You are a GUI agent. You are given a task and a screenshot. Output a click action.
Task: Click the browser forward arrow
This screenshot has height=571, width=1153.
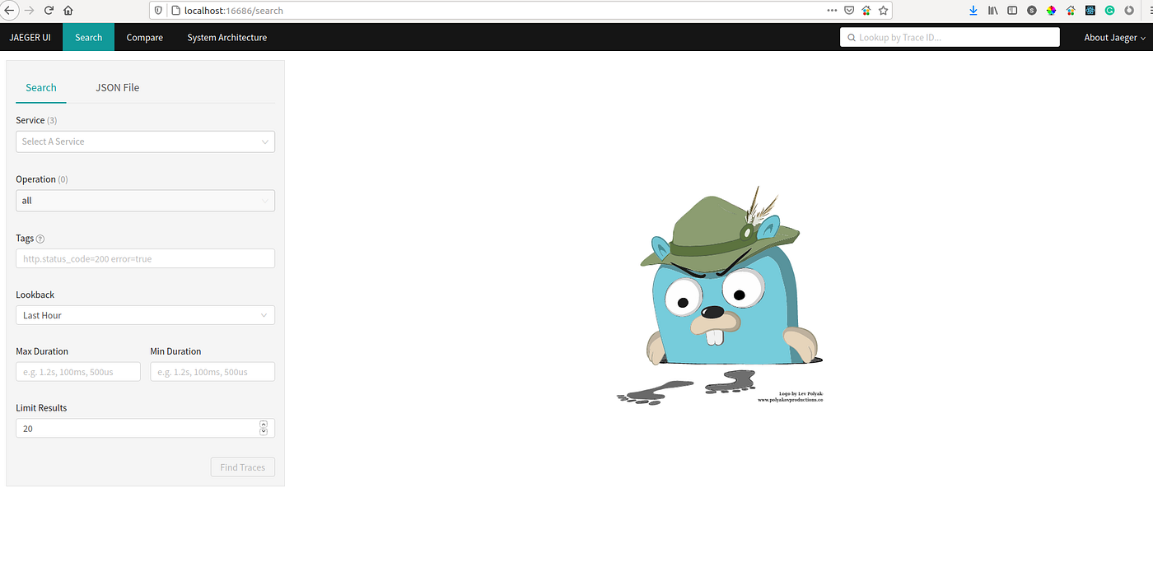tap(30, 11)
